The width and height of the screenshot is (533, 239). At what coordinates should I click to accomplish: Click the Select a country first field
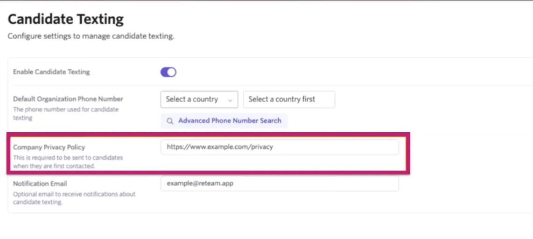[x=289, y=100]
